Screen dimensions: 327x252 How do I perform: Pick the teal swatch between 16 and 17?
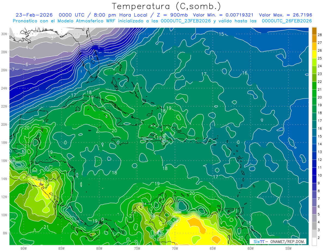coord(314,125)
